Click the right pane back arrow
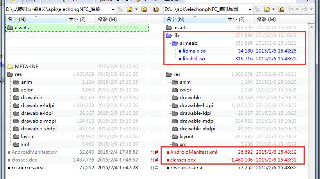The height and width of the screenshot is (179, 320). (290, 9)
